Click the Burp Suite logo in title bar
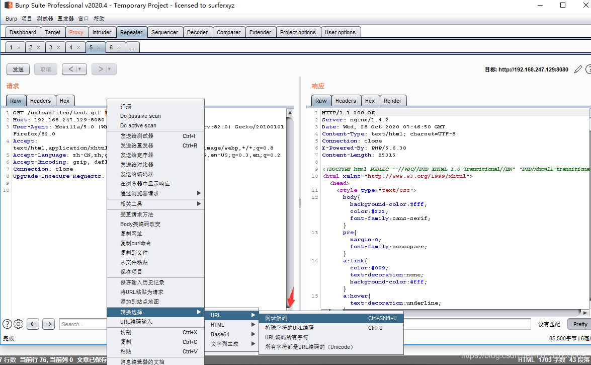 click(x=8, y=6)
